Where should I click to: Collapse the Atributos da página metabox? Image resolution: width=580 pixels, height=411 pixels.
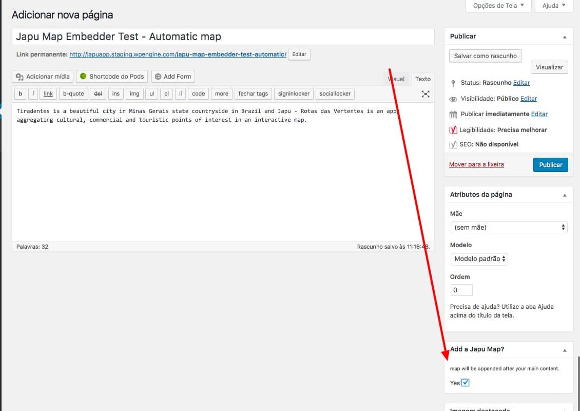[565, 195]
